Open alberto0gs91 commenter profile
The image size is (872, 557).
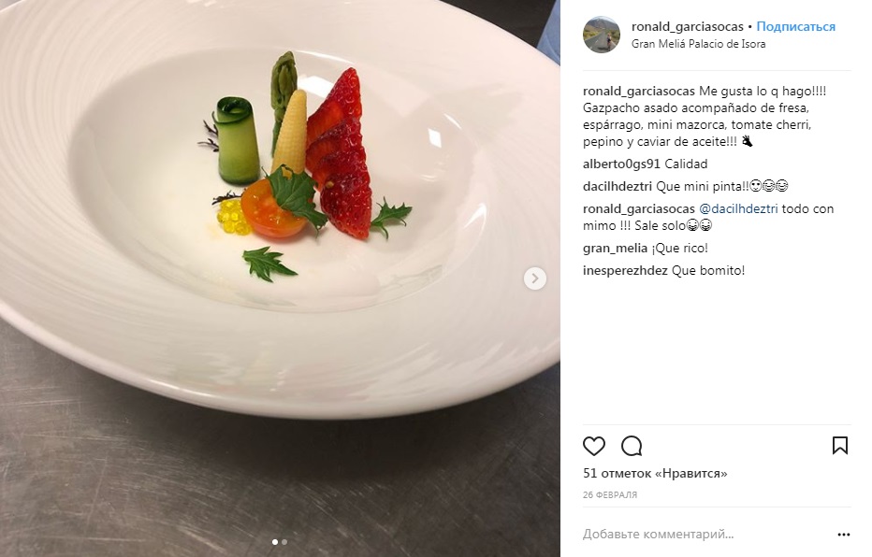[x=621, y=164]
